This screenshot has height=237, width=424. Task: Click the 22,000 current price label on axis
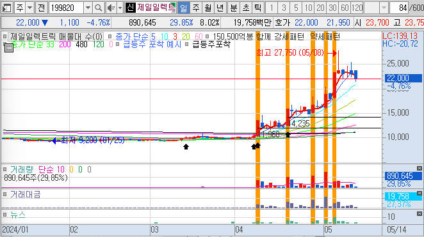coord(403,78)
